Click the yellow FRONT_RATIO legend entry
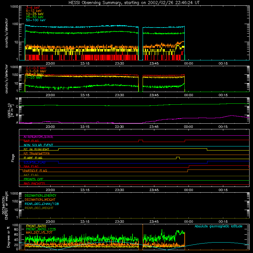253x253 pixels. tap(36, 226)
